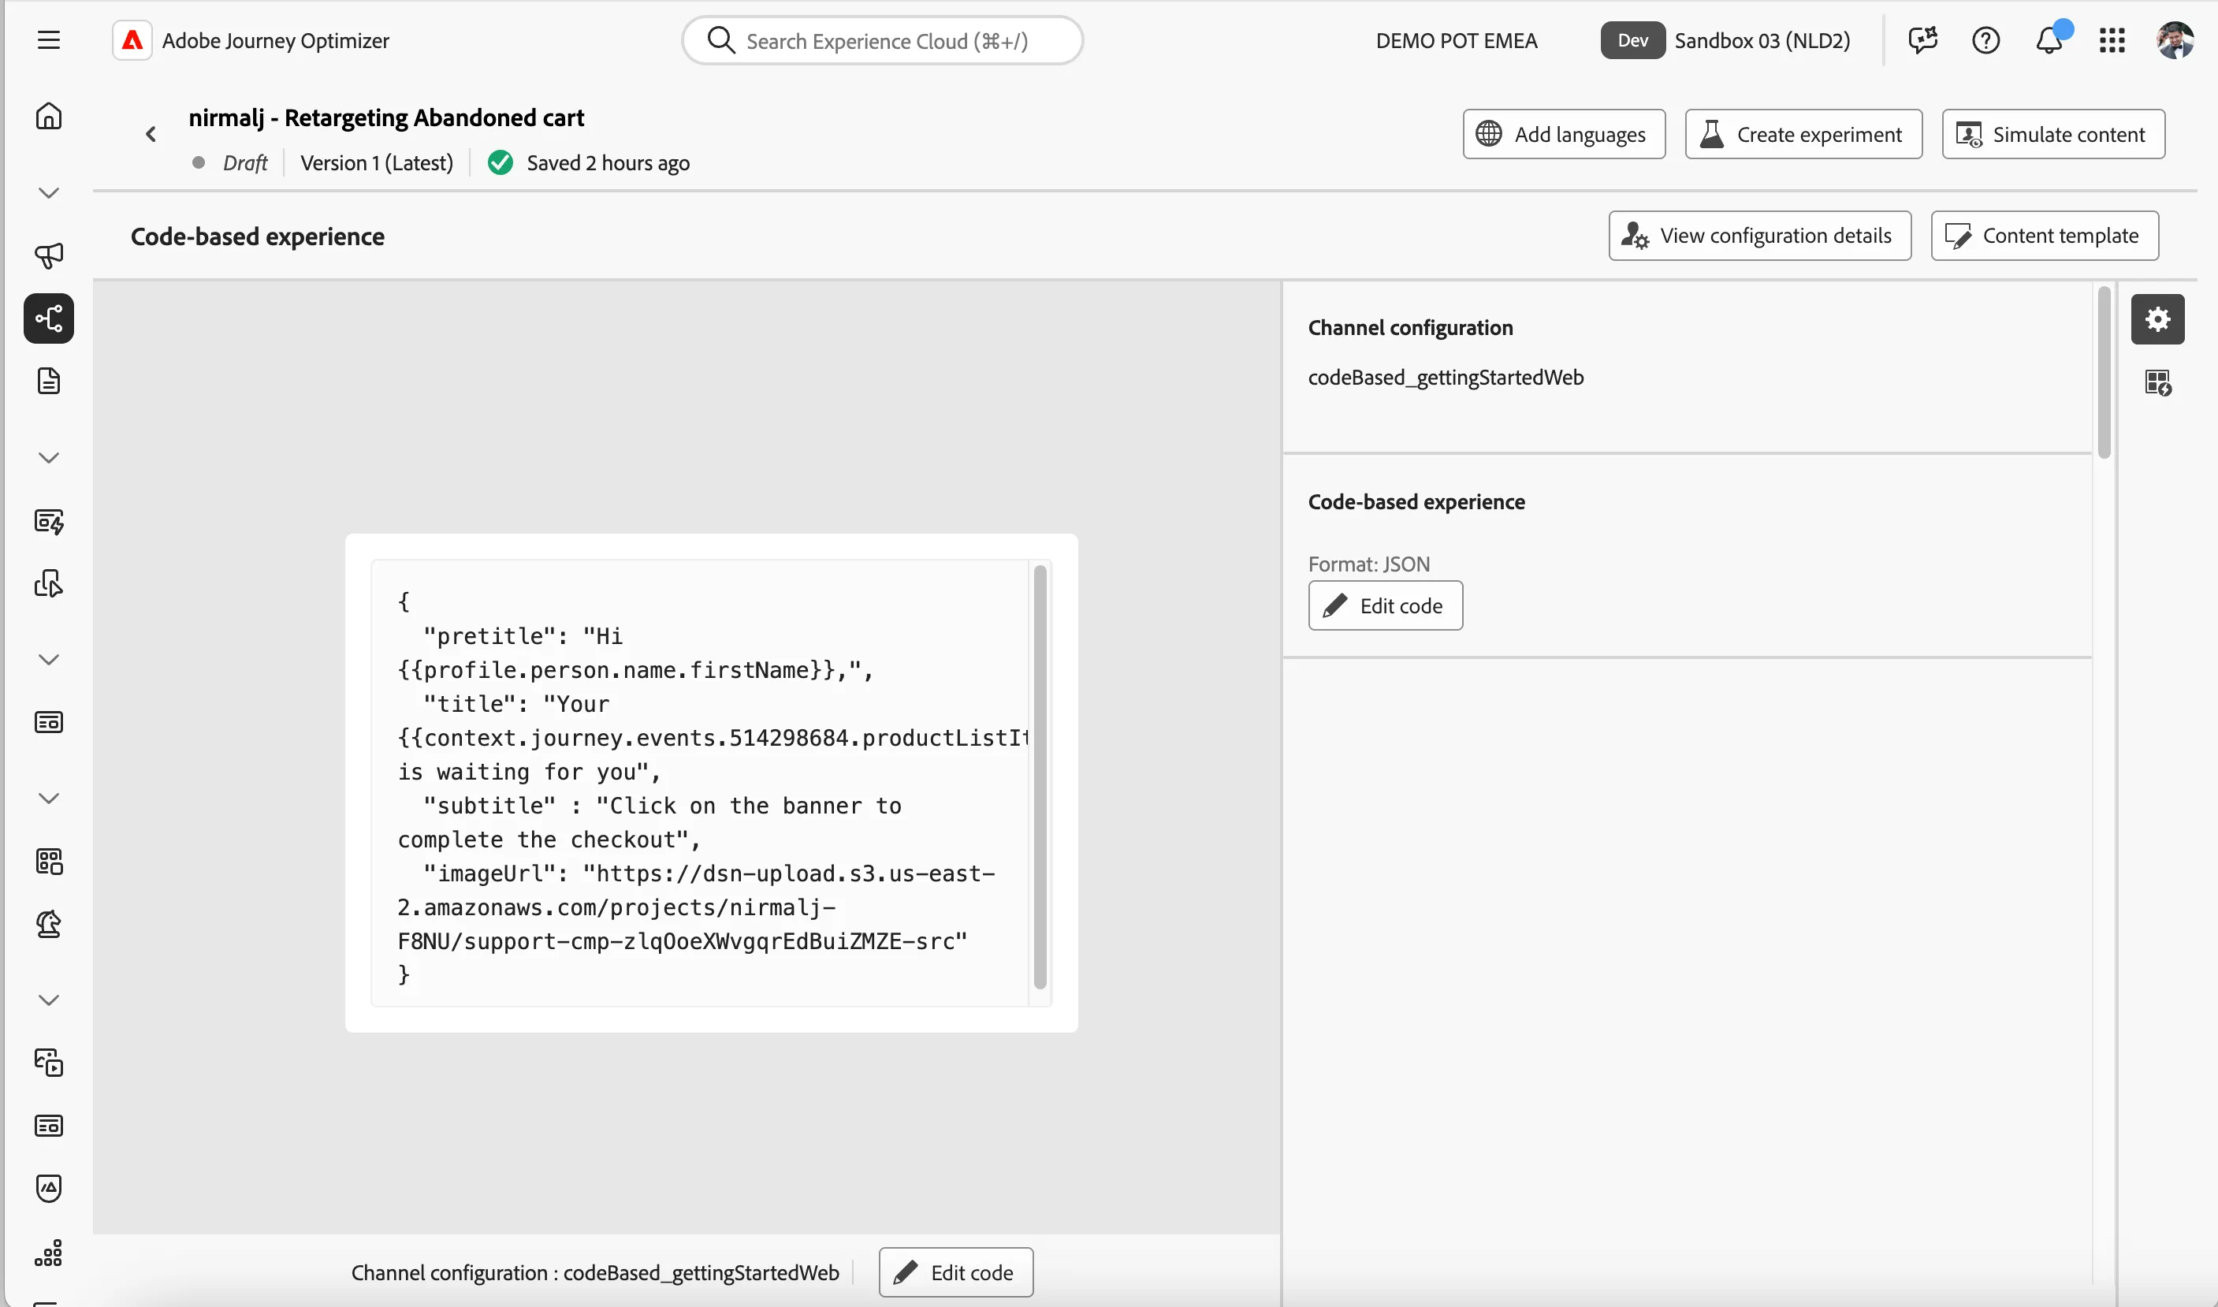
Task: Open the hamburger navigation menu
Action: (48, 40)
